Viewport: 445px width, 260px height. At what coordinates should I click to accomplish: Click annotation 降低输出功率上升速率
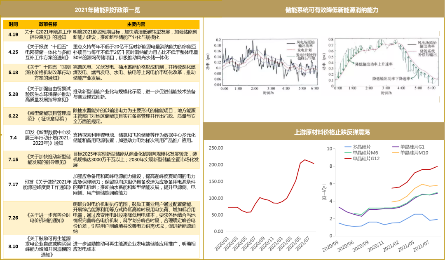pyautogui.click(x=374, y=64)
